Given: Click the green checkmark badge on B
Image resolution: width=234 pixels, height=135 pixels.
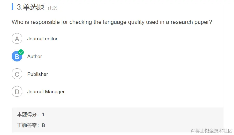Looking at the screenshot, I should (x=21, y=52).
